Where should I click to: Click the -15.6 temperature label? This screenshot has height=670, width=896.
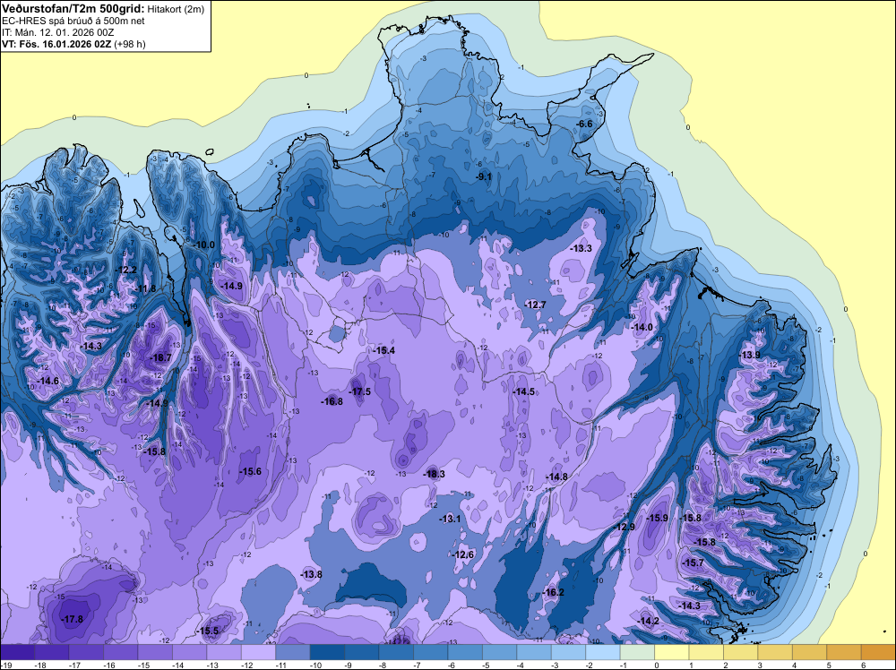tap(250, 471)
